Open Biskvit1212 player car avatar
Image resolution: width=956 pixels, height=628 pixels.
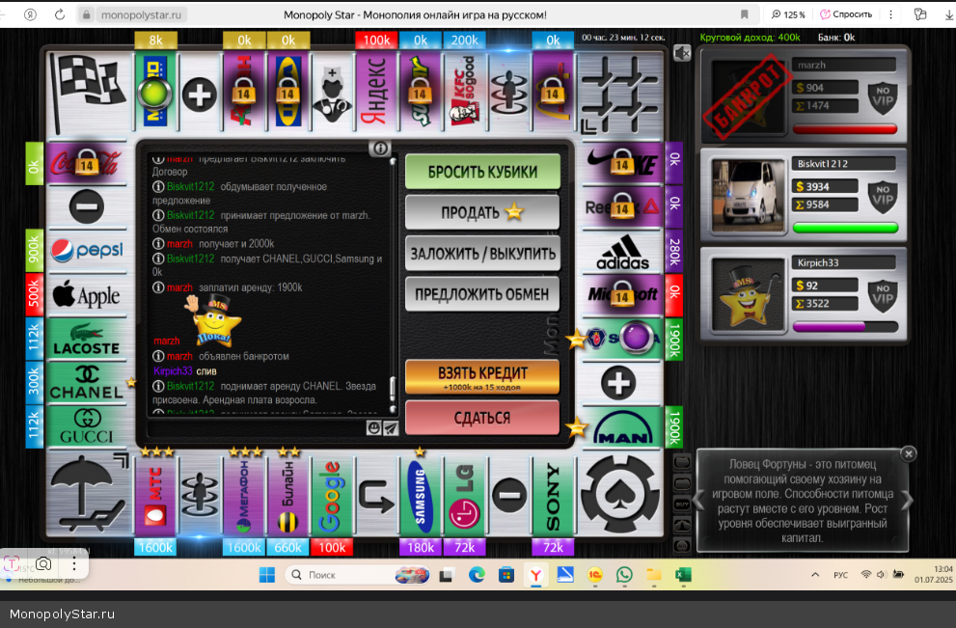(748, 196)
